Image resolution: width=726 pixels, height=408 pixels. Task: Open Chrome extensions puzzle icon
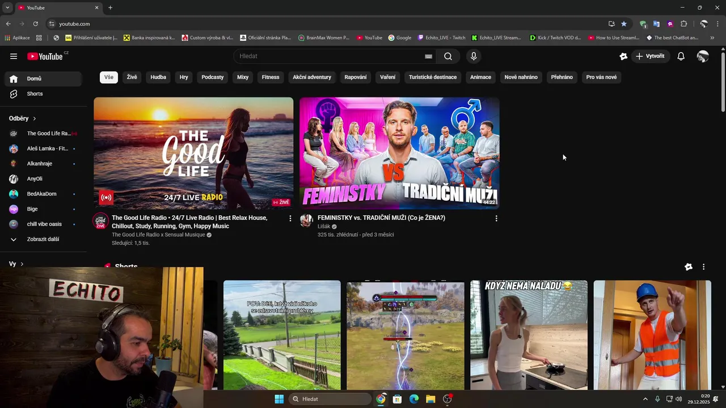[683, 24]
